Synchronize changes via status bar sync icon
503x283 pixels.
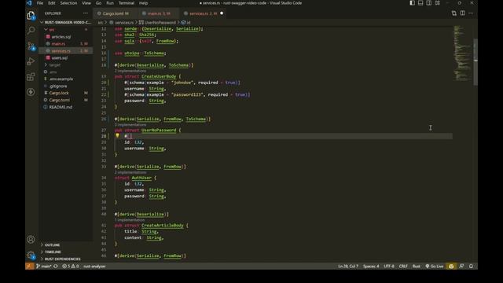56,266
